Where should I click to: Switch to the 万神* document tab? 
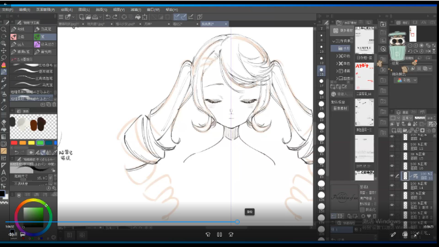[x=157, y=24]
